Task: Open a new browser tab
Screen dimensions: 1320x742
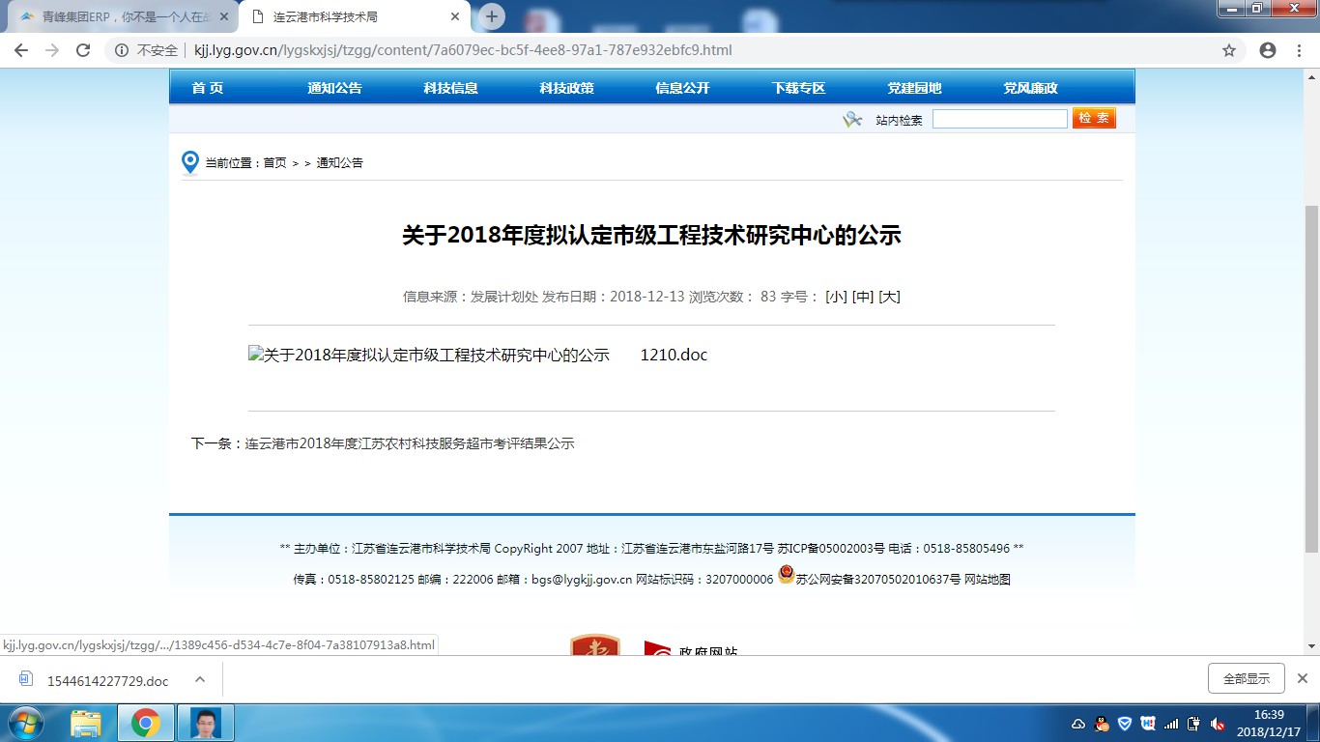Action: coord(492,16)
